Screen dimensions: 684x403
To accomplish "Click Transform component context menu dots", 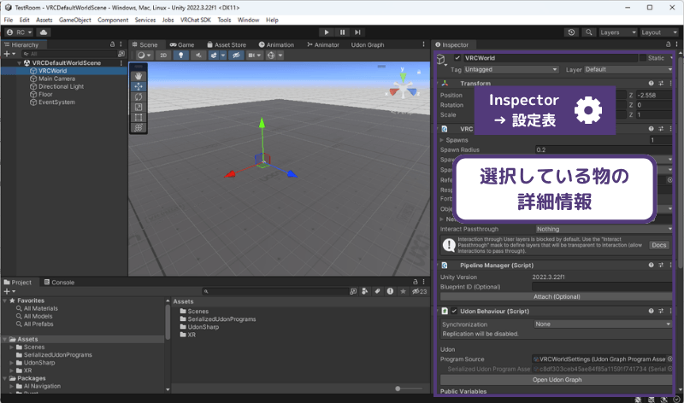I will click(x=670, y=83).
